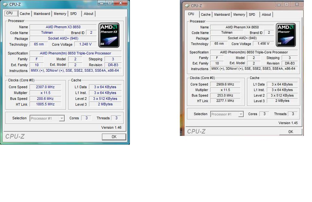Viewport: 312px width, 202px height.
Task: Open Memory tab in left CPU-Z window
Action: click(x=60, y=14)
